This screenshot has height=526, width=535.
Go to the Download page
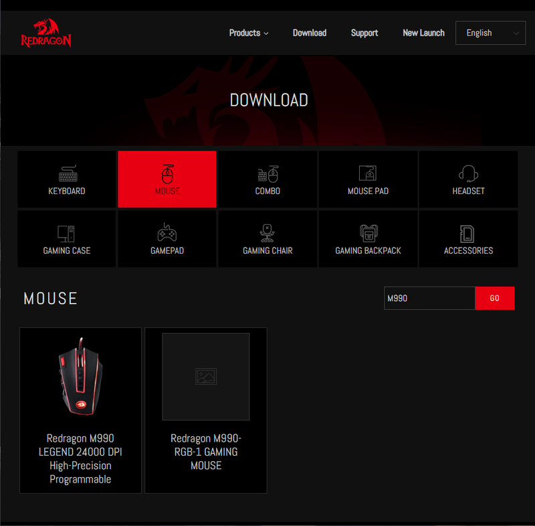coord(310,33)
